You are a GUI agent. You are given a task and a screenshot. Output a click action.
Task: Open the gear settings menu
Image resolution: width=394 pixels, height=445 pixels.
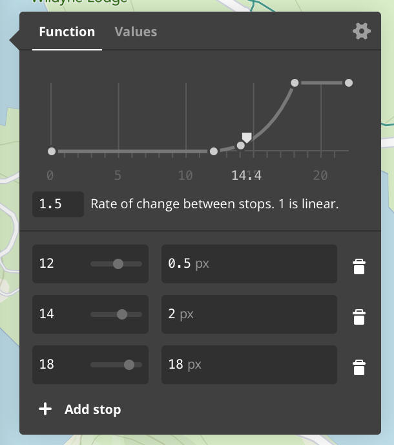click(x=362, y=31)
